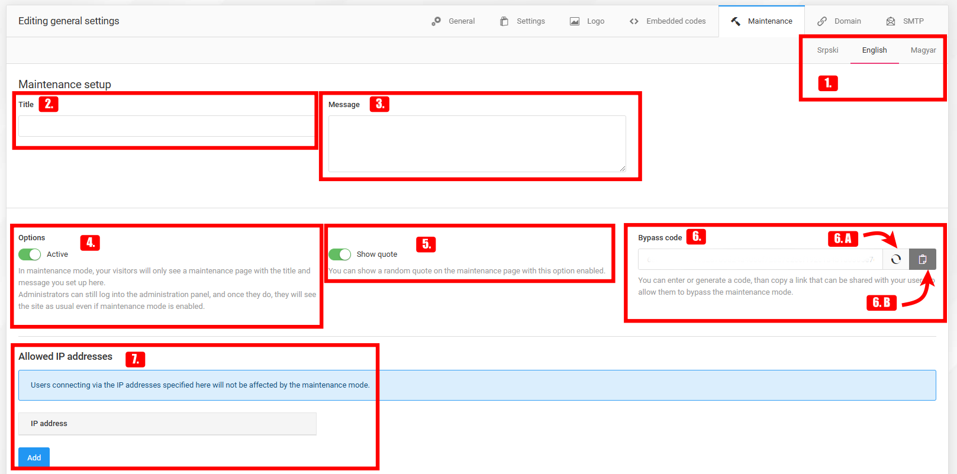The width and height of the screenshot is (957, 474).
Task: Grab the Message textarea resize handle
Action: click(x=623, y=169)
